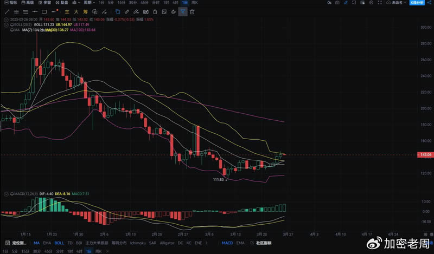Select the 1日 timeframe in bottom row

point(88,251)
